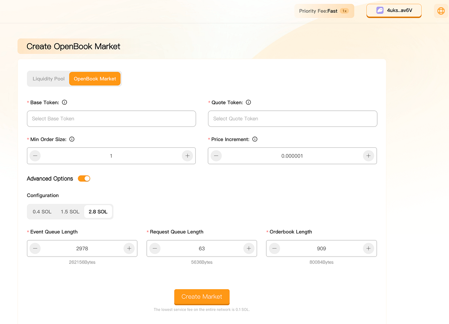Open the Select Base Token picker
The image size is (449, 324).
click(111, 118)
